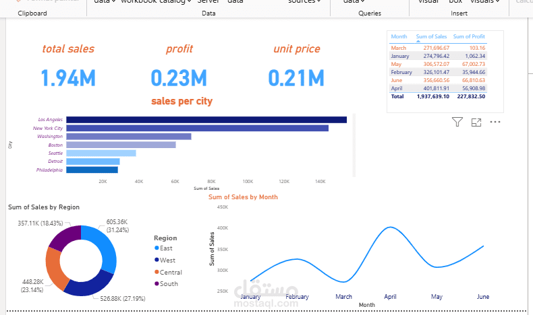This screenshot has height=315, width=533.
Task: Click the 'Sum of Sales by Region' title
Action: [x=44, y=207]
